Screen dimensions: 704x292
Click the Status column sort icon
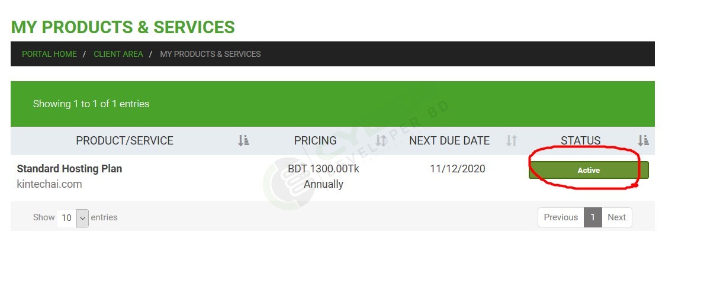point(643,140)
